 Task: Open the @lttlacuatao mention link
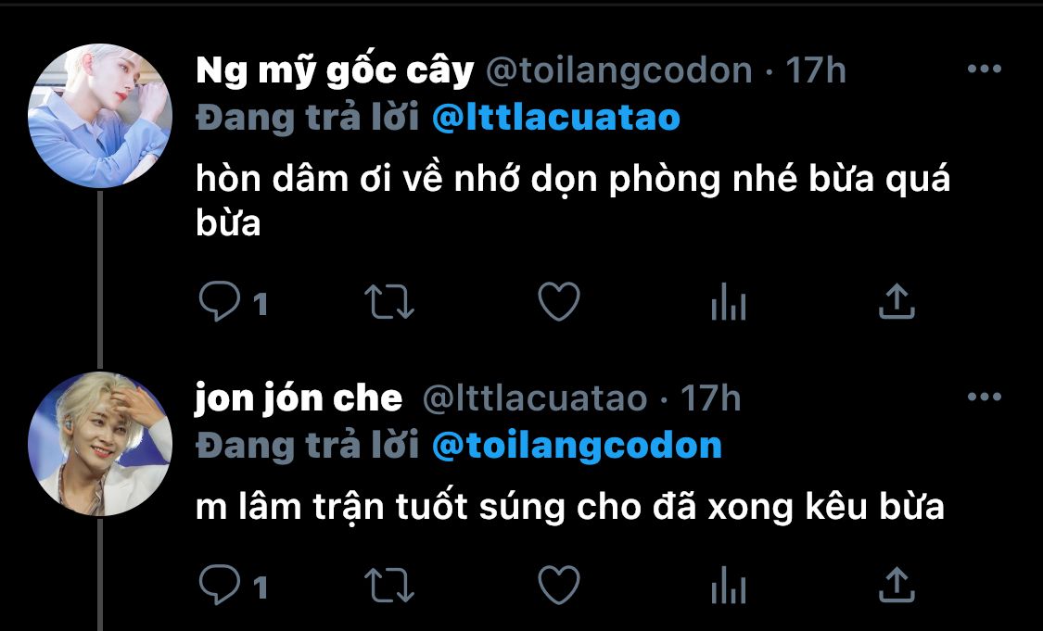556,118
